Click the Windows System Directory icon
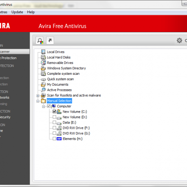Viewport: 187px width, 187px height. (43, 68)
